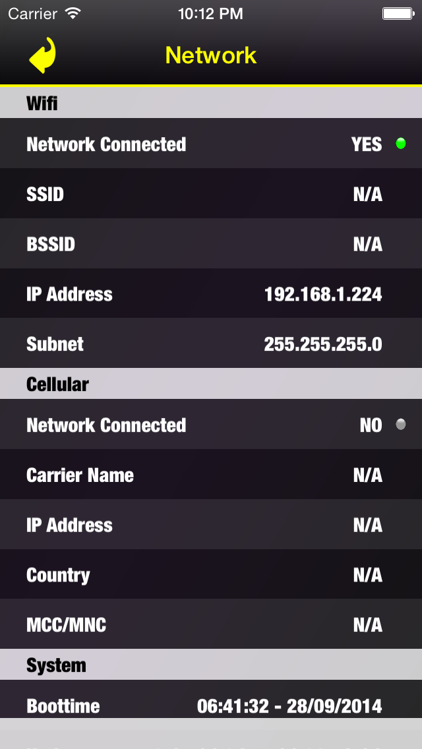422x749 pixels.
Task: Select the Boottime timestamp value
Action: tap(291, 705)
